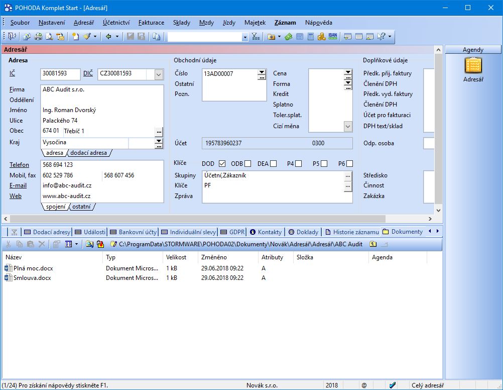This screenshot has height=390, width=503.
Task: Switch to the Kontakty tab
Action: 266,232
